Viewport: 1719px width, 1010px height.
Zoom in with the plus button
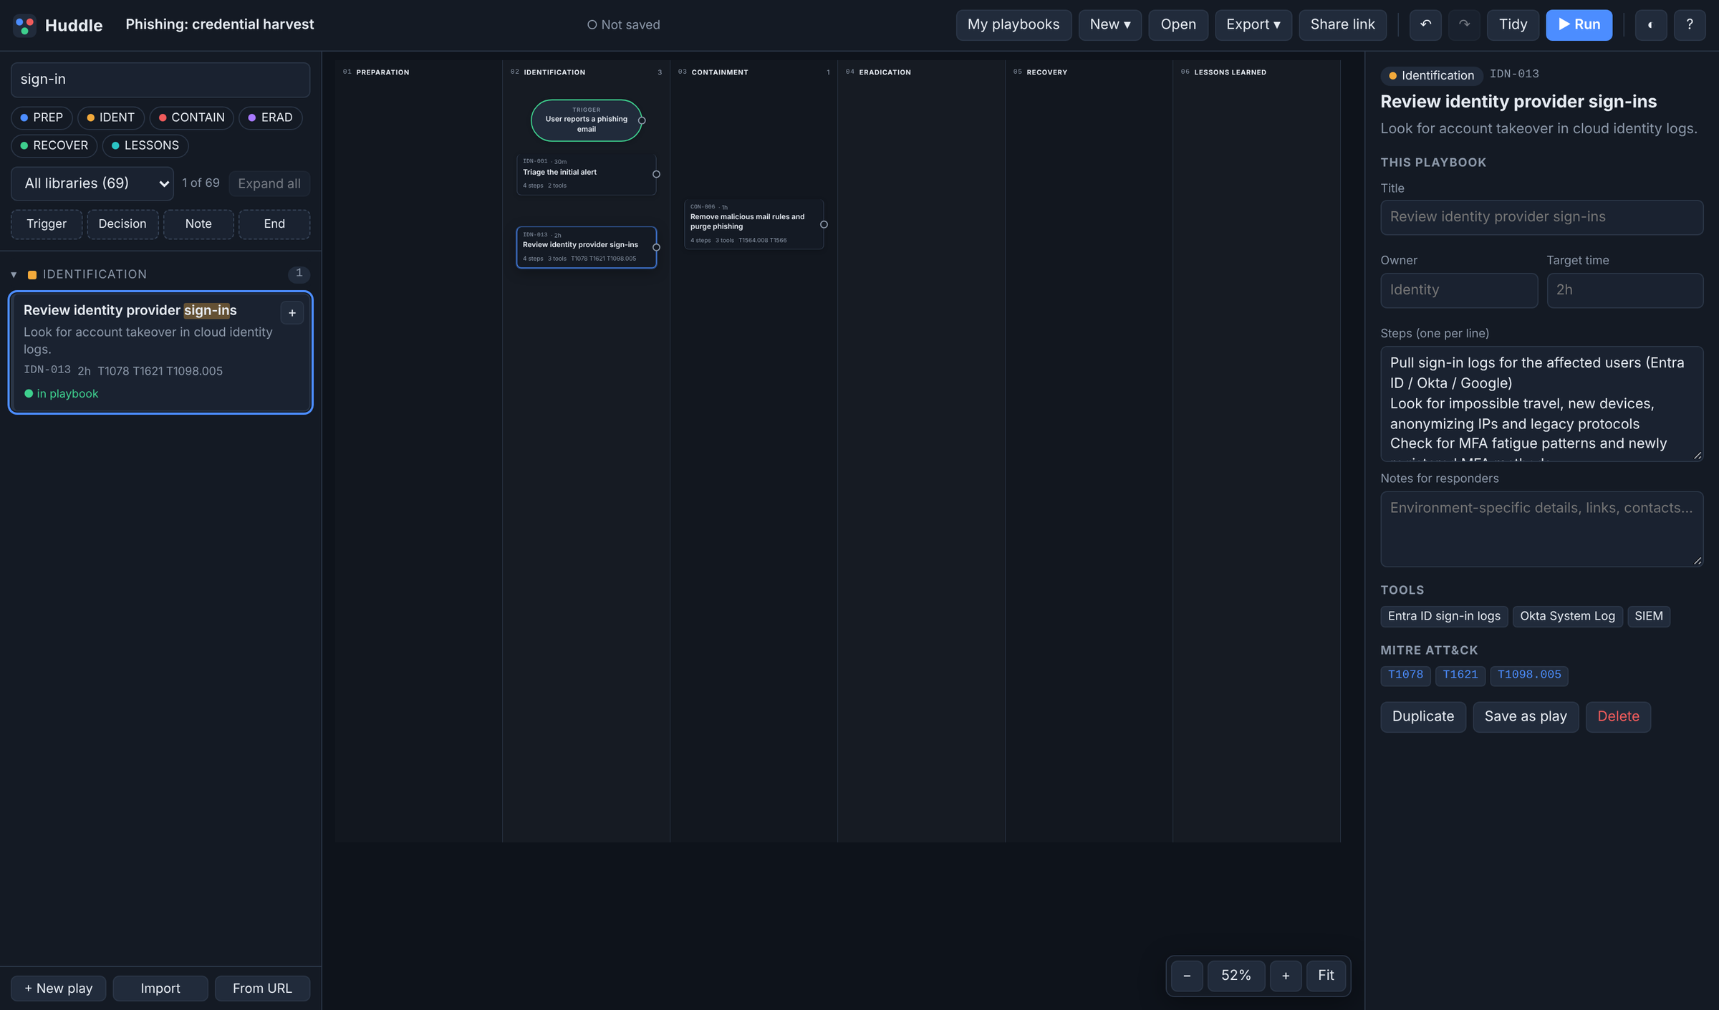click(x=1286, y=976)
